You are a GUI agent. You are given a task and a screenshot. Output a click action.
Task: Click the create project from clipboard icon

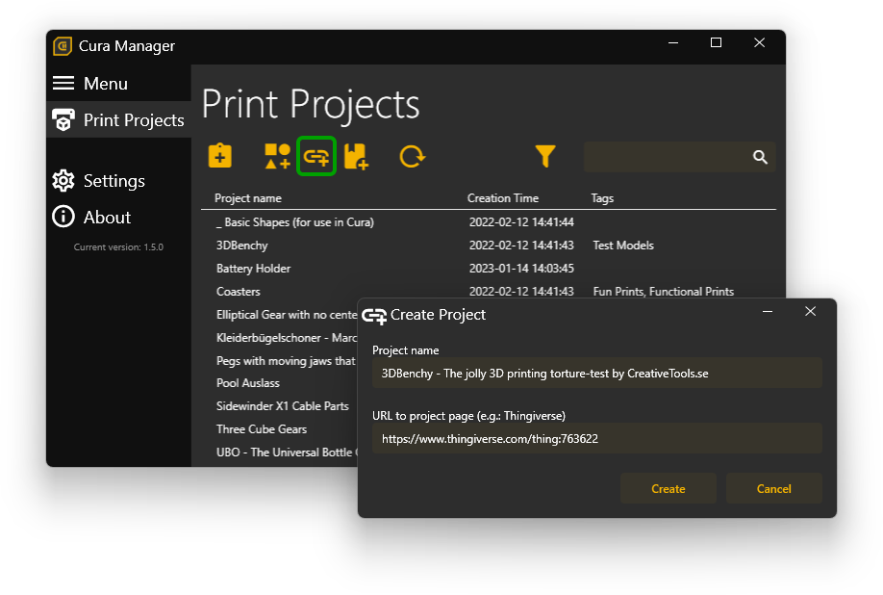click(x=219, y=156)
